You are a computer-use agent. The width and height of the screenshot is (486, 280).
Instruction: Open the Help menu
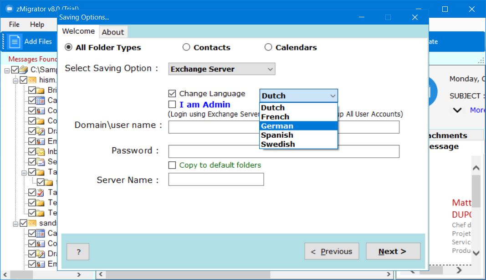37,25
